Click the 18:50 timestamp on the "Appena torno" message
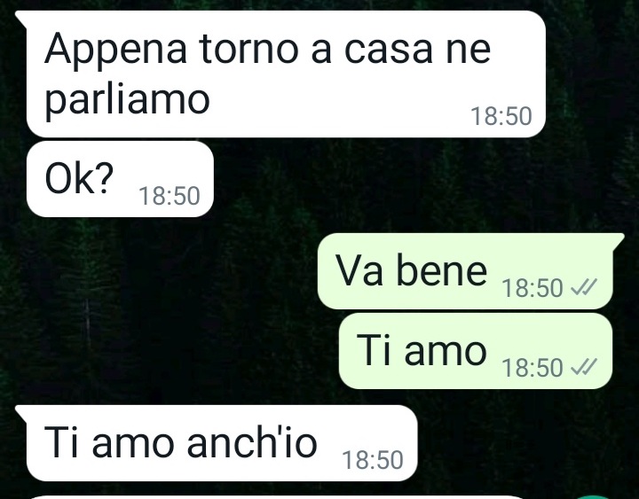 point(501,116)
